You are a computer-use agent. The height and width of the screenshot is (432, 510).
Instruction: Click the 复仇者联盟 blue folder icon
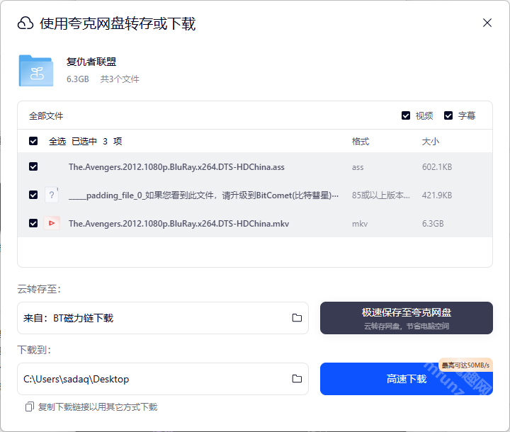point(35,71)
